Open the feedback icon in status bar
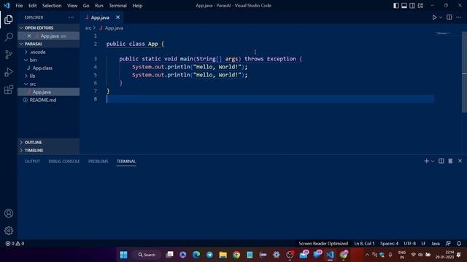 click(x=448, y=243)
